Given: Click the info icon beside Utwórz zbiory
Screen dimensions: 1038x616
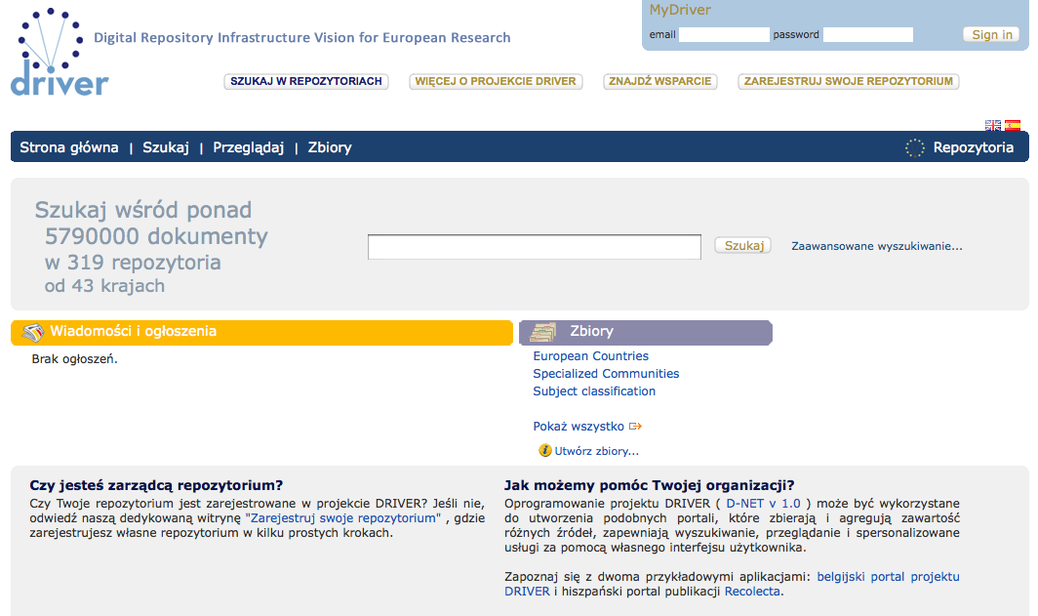Looking at the screenshot, I should [544, 450].
